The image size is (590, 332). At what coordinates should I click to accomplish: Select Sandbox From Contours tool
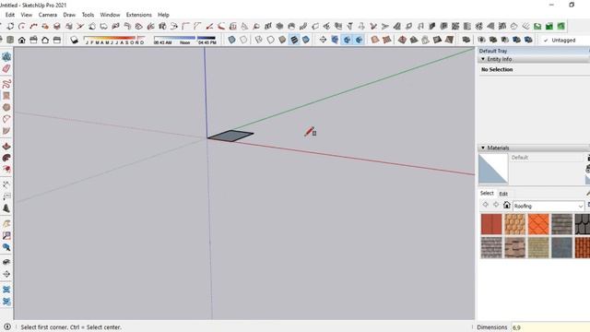tap(374, 40)
